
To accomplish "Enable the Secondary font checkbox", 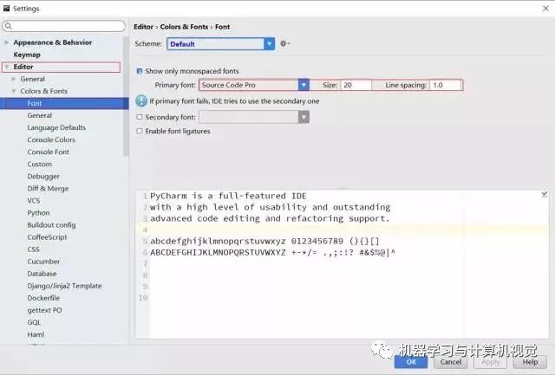I will click(140, 117).
